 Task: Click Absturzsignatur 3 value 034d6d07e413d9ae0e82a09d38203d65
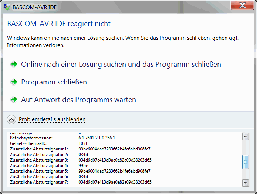pyautogui.click(x=115, y=160)
